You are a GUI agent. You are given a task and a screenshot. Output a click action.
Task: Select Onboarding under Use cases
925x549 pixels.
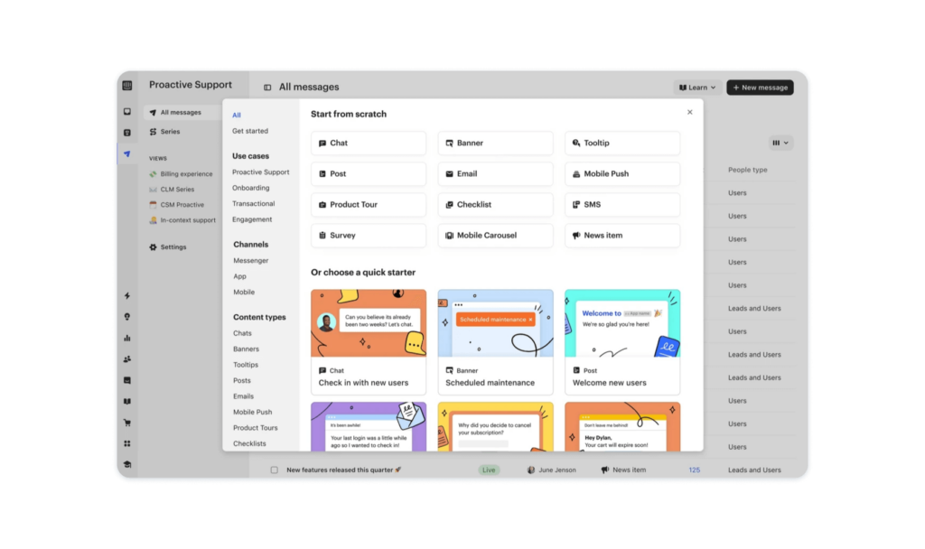(x=250, y=188)
